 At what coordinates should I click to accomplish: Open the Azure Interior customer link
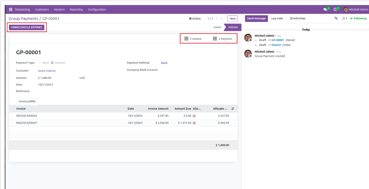(47, 71)
